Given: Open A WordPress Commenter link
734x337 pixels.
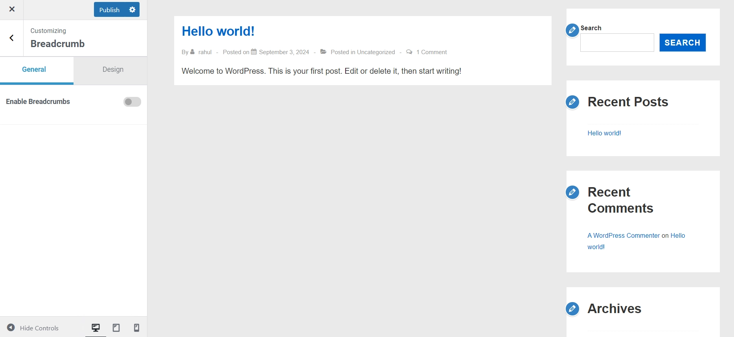Looking at the screenshot, I should (x=624, y=236).
